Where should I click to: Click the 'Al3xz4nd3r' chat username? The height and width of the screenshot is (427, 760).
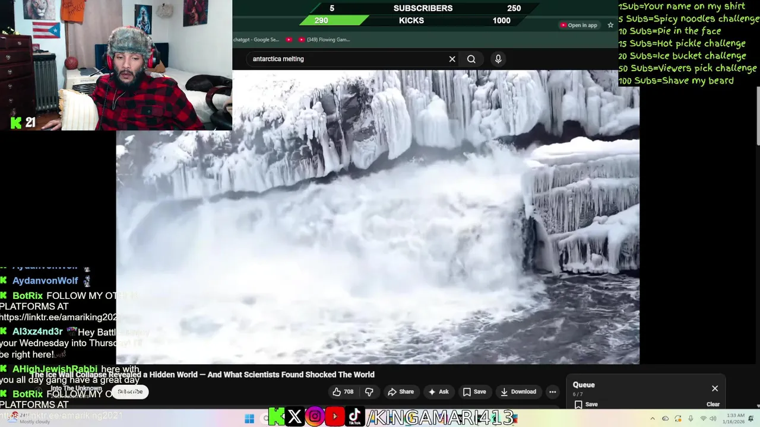click(x=37, y=332)
